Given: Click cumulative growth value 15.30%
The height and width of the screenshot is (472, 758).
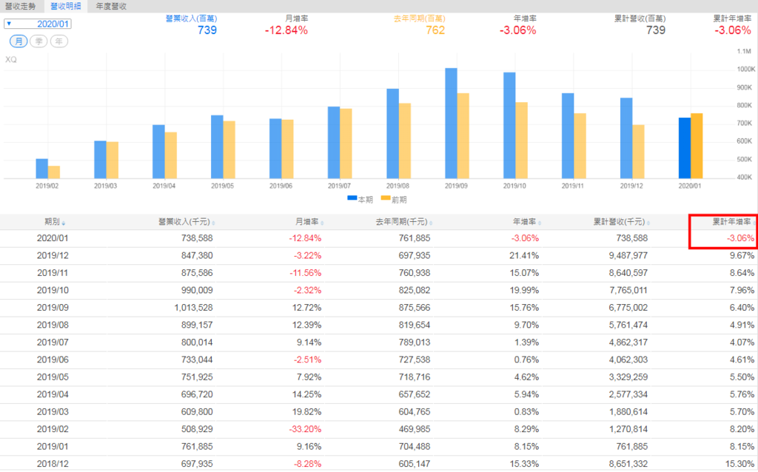Looking at the screenshot, I should (x=739, y=464).
